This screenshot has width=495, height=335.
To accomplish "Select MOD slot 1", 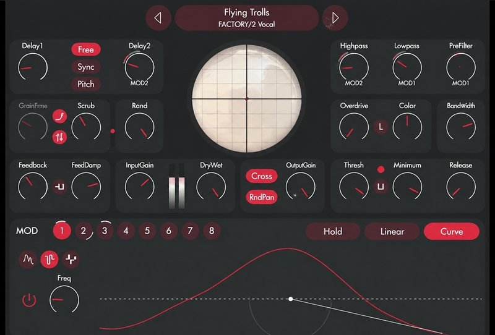I will [62, 231].
